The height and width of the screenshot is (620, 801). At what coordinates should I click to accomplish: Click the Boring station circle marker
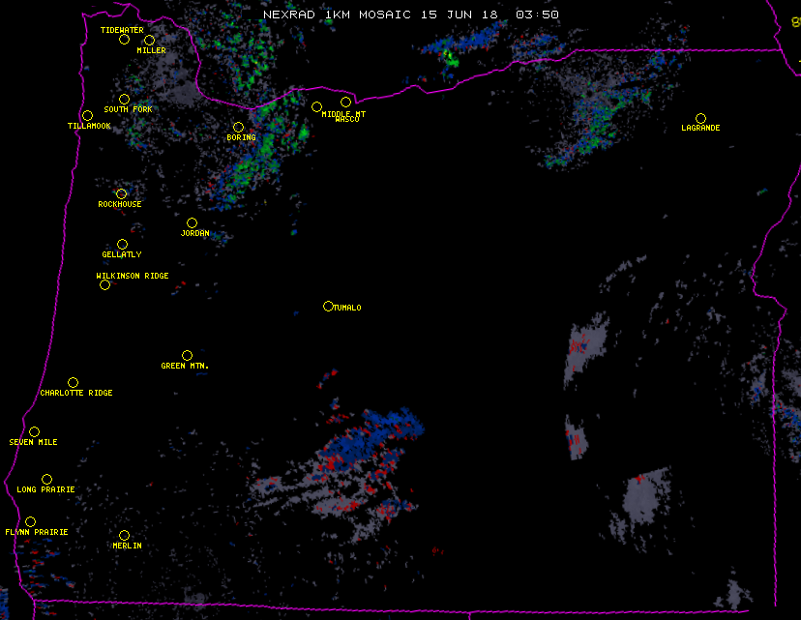tap(238, 128)
